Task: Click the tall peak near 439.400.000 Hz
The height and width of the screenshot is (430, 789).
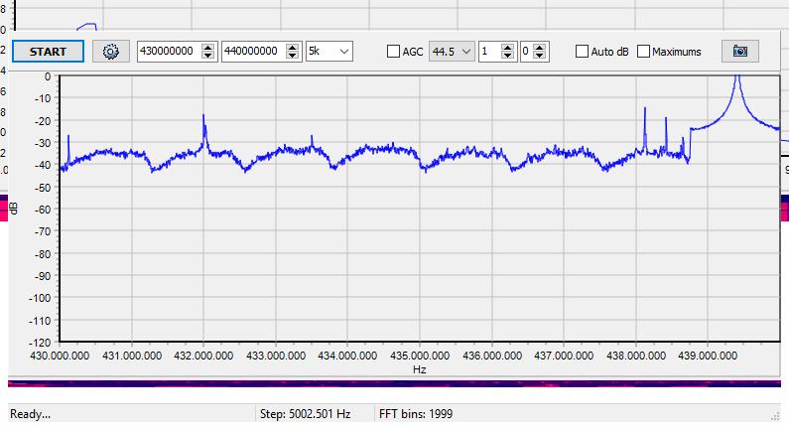Action: [x=736, y=79]
